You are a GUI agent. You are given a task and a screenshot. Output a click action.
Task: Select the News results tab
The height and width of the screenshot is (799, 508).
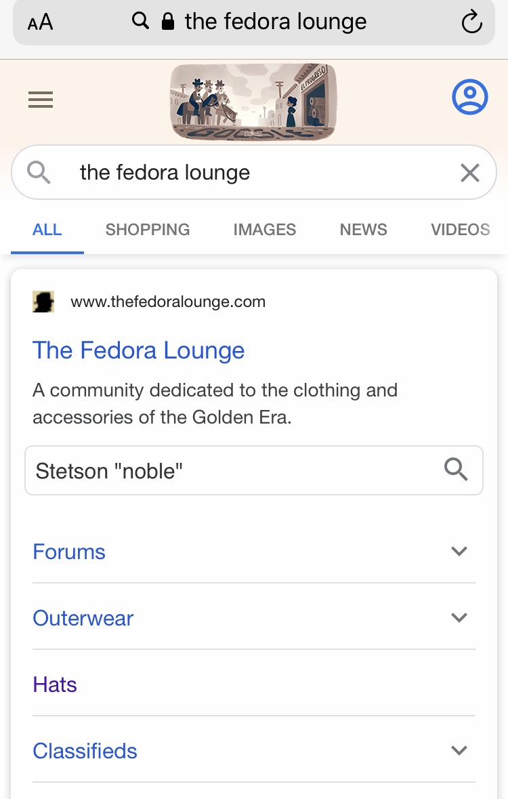(x=363, y=230)
